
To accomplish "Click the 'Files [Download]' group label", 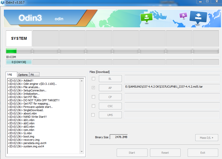I will coord(99,72).
